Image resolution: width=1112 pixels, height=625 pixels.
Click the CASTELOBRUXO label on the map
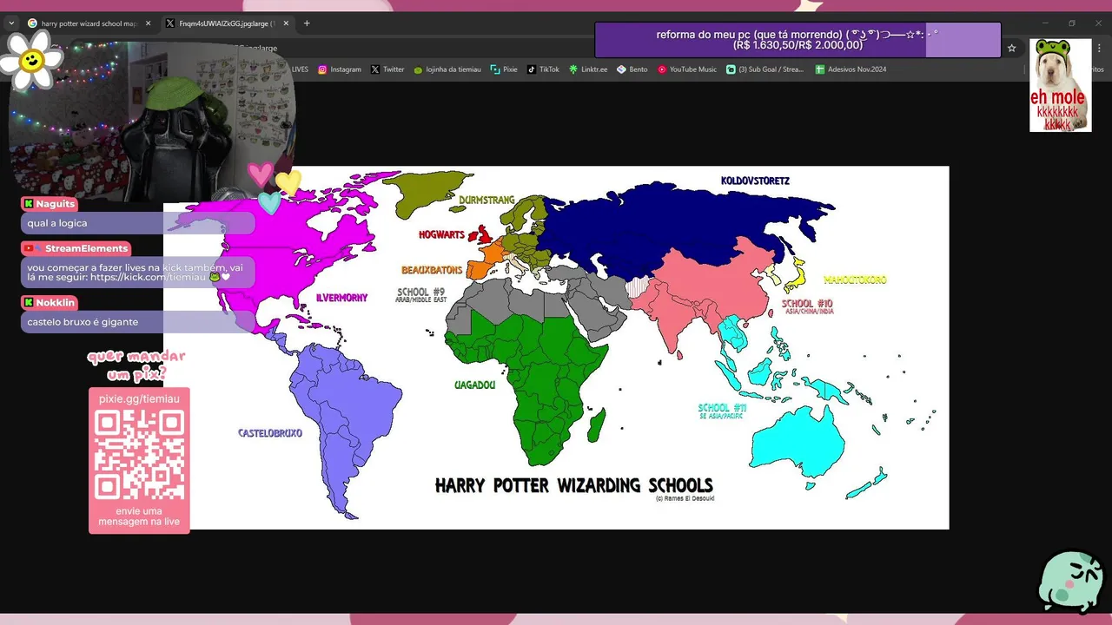tap(270, 433)
